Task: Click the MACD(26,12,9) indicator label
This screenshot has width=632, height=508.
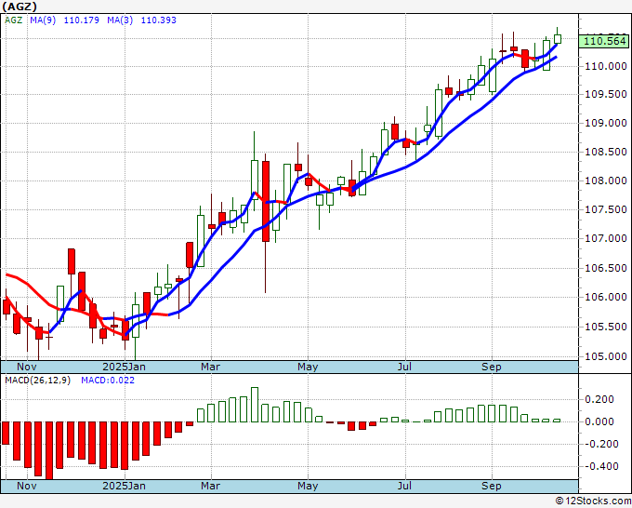Action: coord(37,381)
